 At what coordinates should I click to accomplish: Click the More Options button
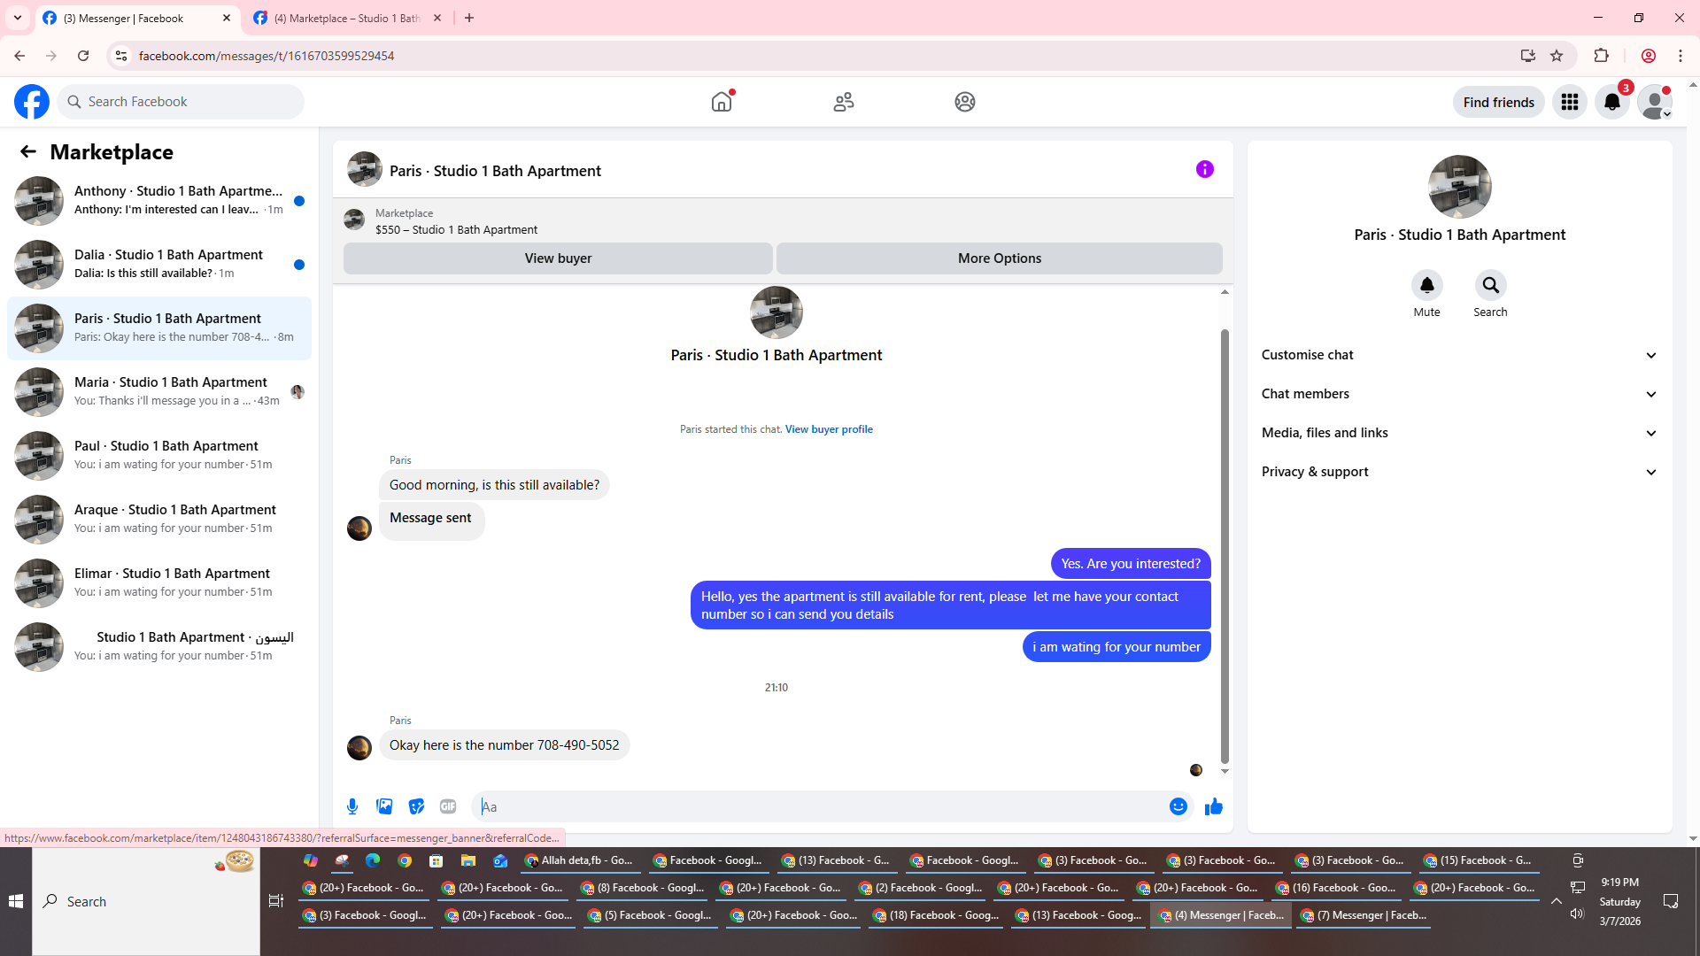(1000, 258)
